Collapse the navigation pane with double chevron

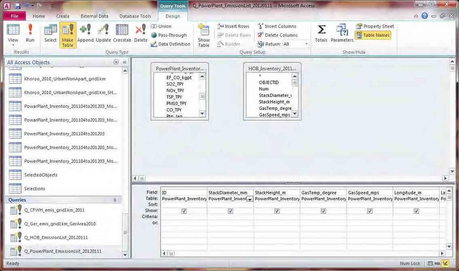125,62
